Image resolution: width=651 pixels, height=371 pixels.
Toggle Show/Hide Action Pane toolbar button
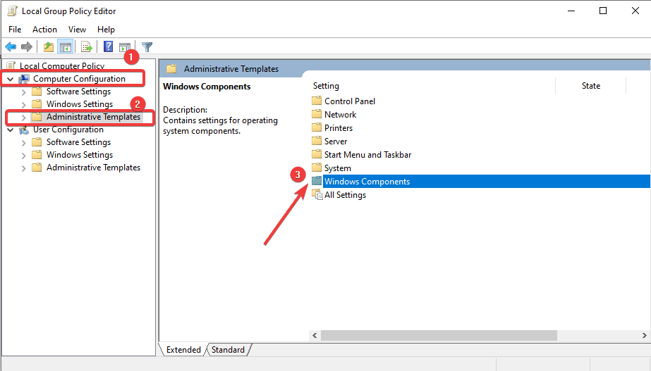(124, 47)
